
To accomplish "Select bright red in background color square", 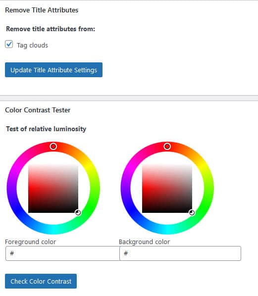I will pyautogui.click(x=143, y=189).
